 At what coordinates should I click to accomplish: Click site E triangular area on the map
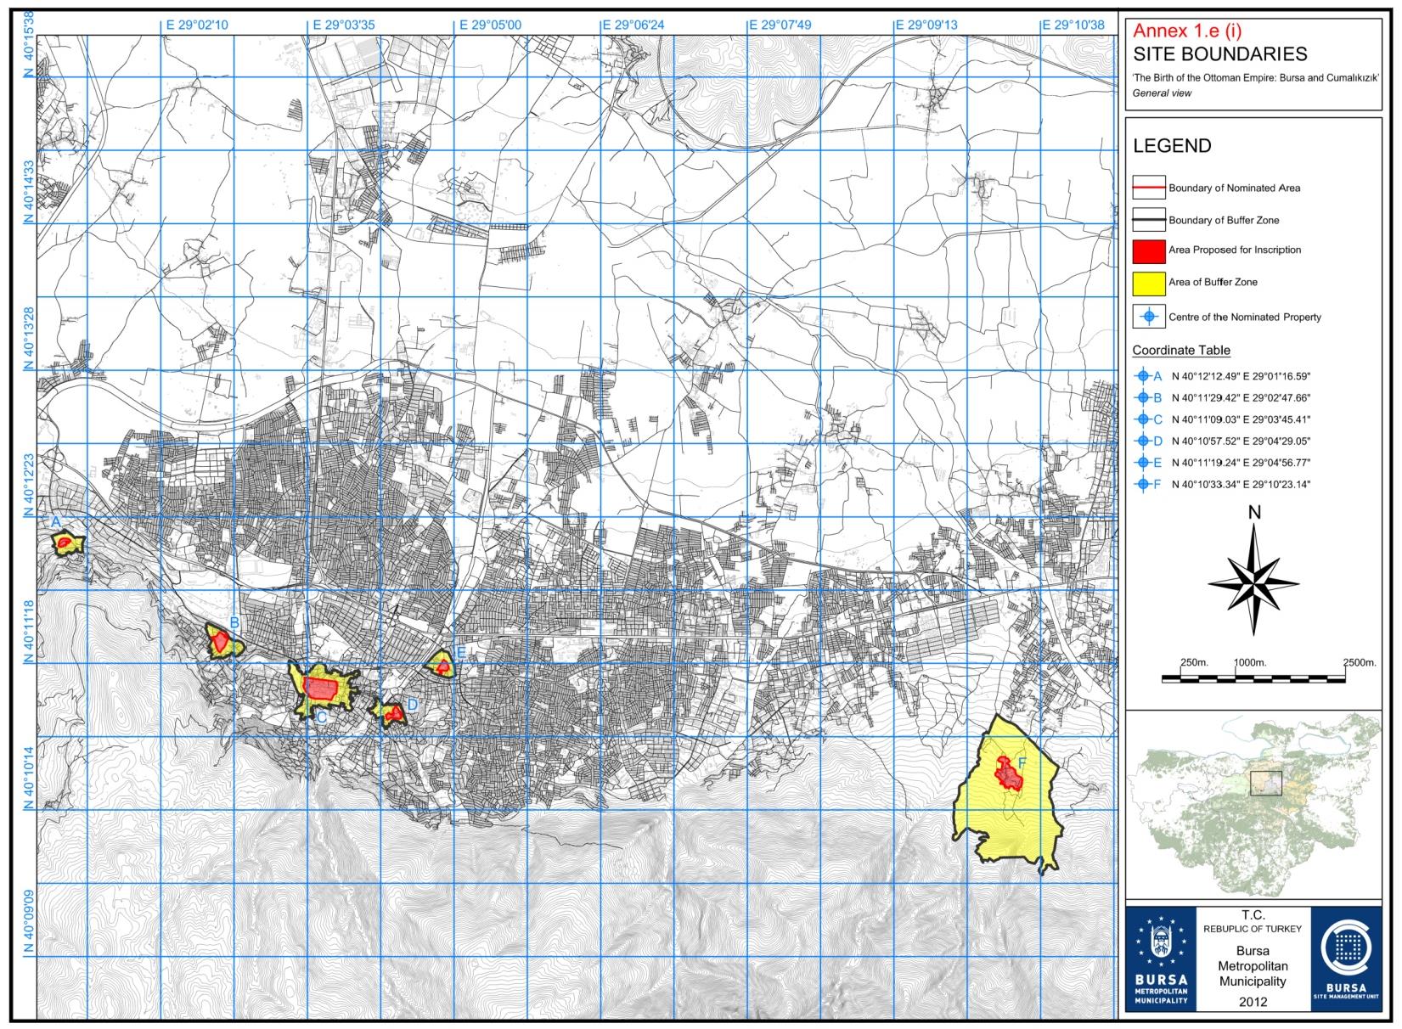pyautogui.click(x=441, y=663)
